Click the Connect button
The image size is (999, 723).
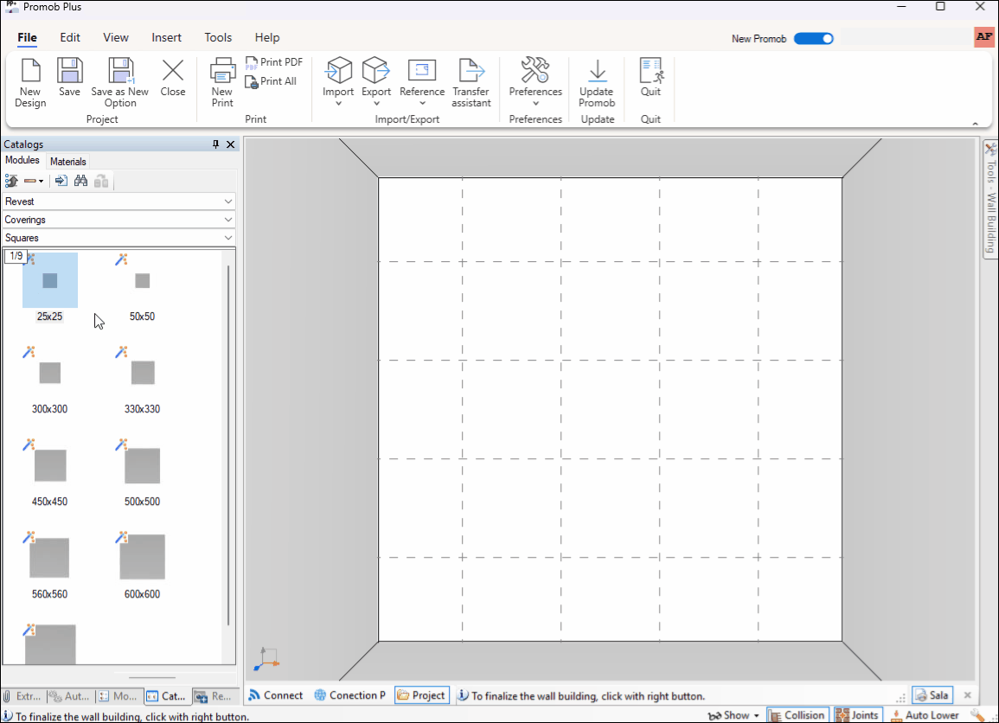pos(276,695)
